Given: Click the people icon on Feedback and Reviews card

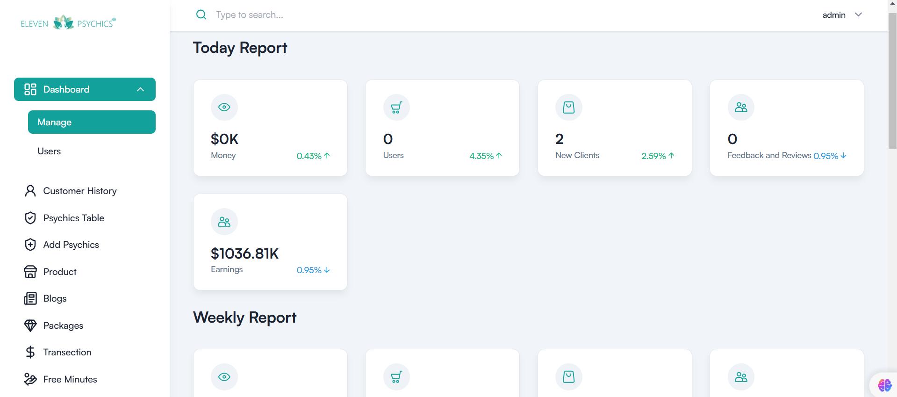Looking at the screenshot, I should 741,107.
